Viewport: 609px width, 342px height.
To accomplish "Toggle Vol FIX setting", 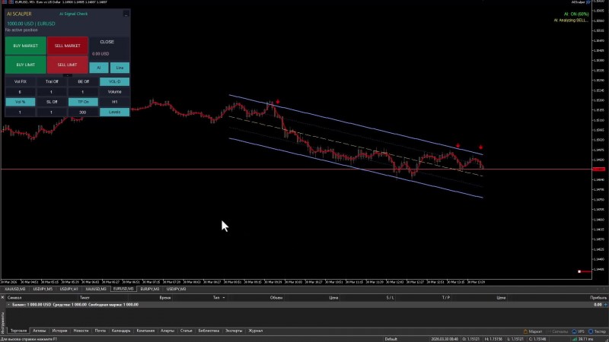I will [21, 82].
